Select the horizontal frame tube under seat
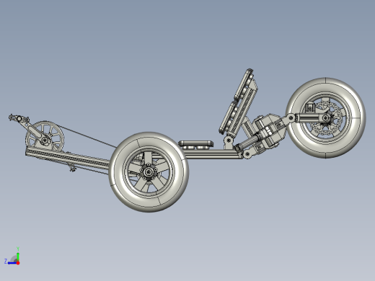This screenshot has width=375, height=281. 214,153
